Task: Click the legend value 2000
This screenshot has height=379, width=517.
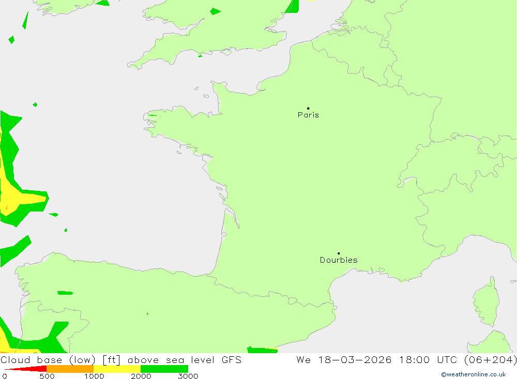Action: point(141,376)
